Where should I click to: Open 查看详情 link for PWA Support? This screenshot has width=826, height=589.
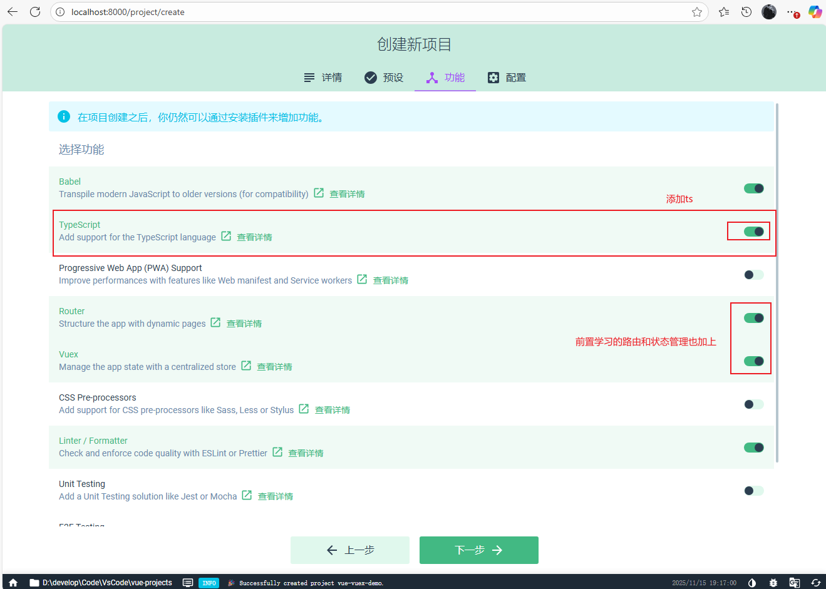pyautogui.click(x=391, y=280)
